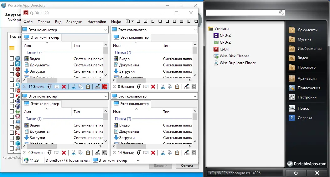Open the Инфо menu in Q-Dir
Screen dimensions: 330x177
116,22
